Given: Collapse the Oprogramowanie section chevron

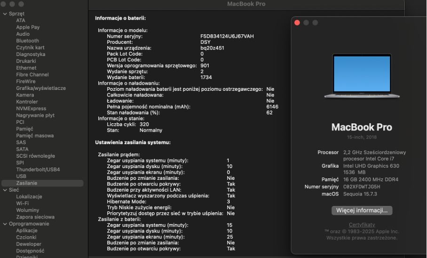Looking at the screenshot, I should 5,224.
